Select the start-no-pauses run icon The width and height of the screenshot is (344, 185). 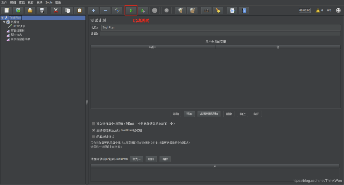(x=143, y=10)
